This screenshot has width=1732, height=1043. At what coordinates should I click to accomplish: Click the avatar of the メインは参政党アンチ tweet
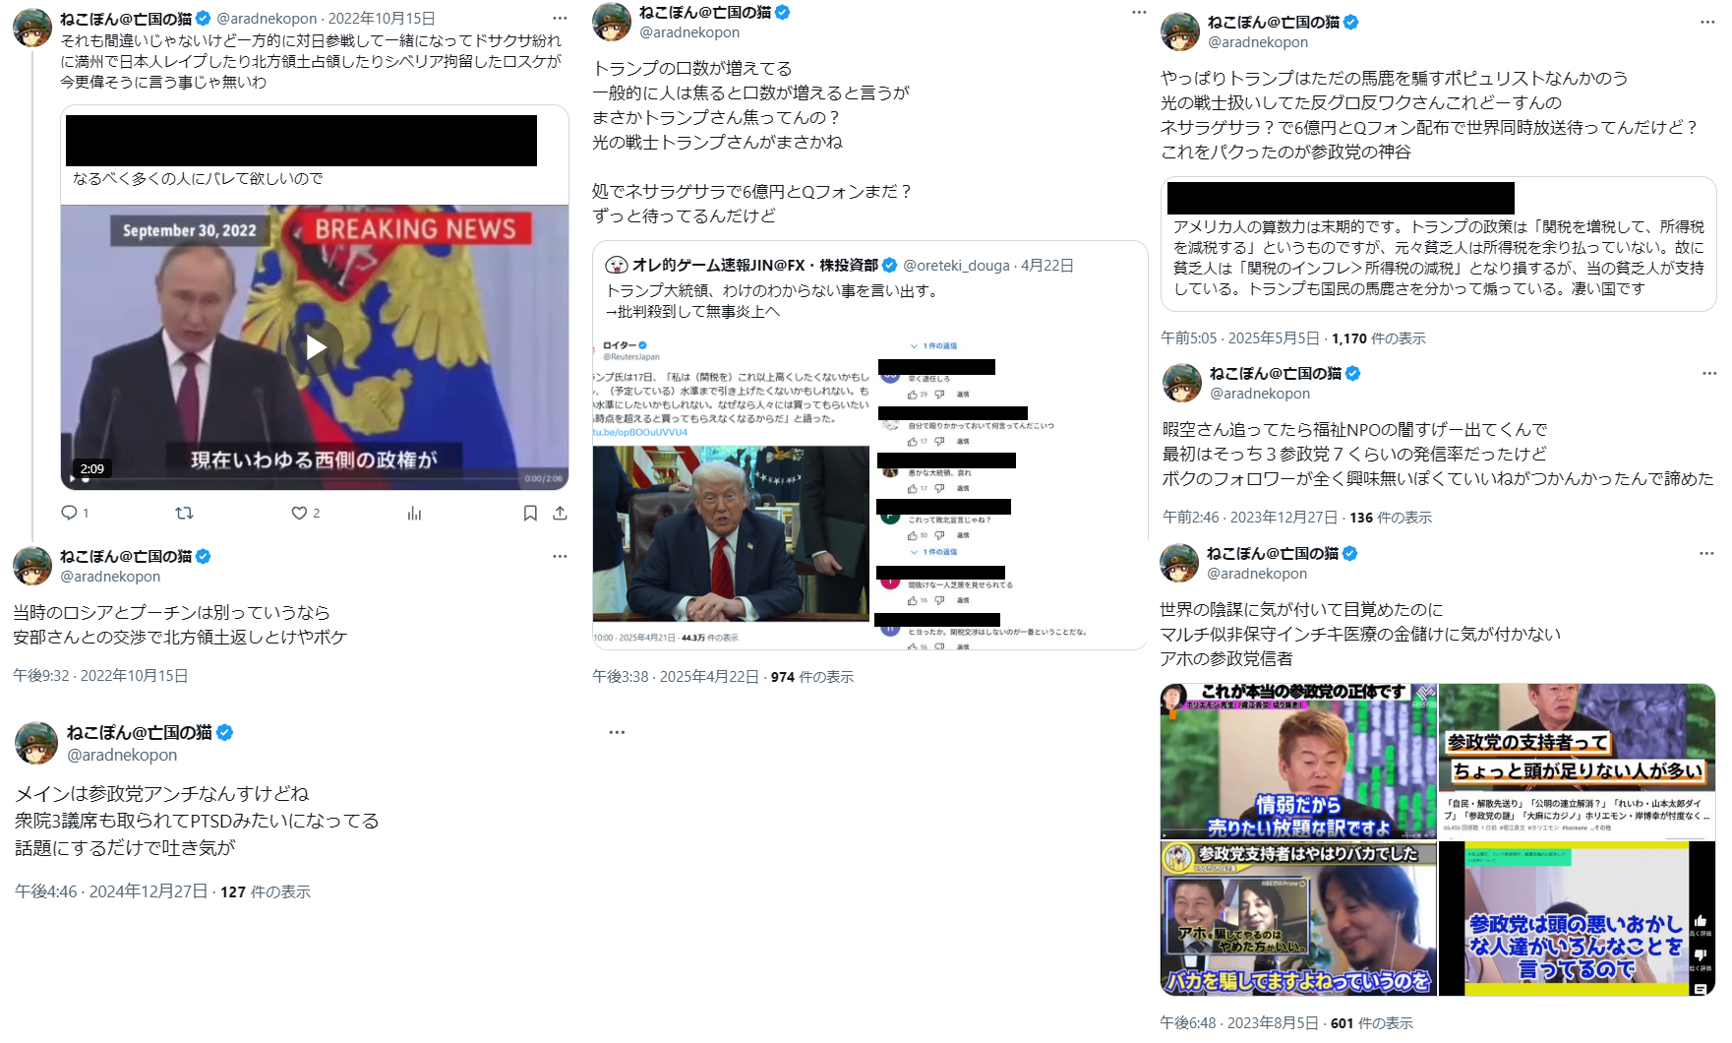click(x=36, y=742)
